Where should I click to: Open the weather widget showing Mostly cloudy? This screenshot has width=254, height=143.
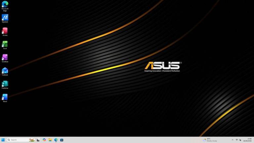(x=210, y=140)
